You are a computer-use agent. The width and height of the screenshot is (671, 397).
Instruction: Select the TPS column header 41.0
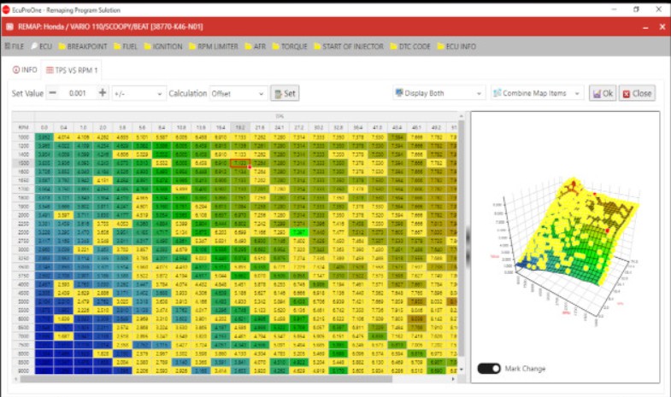tap(377, 127)
